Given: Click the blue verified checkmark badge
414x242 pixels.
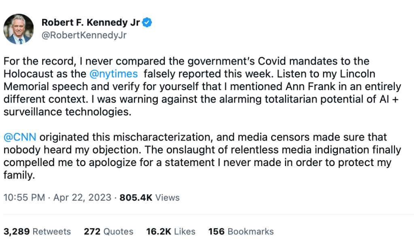Looking at the screenshot, I should 146,23.
